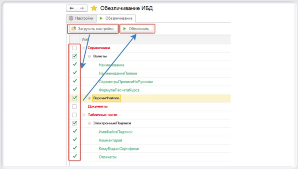The image size is (298, 169).
Task: Expand the ВерсииФайлов tree node
Action: pos(90,98)
